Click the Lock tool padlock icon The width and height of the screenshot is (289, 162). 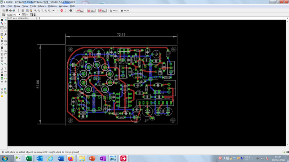[x=2, y=48]
